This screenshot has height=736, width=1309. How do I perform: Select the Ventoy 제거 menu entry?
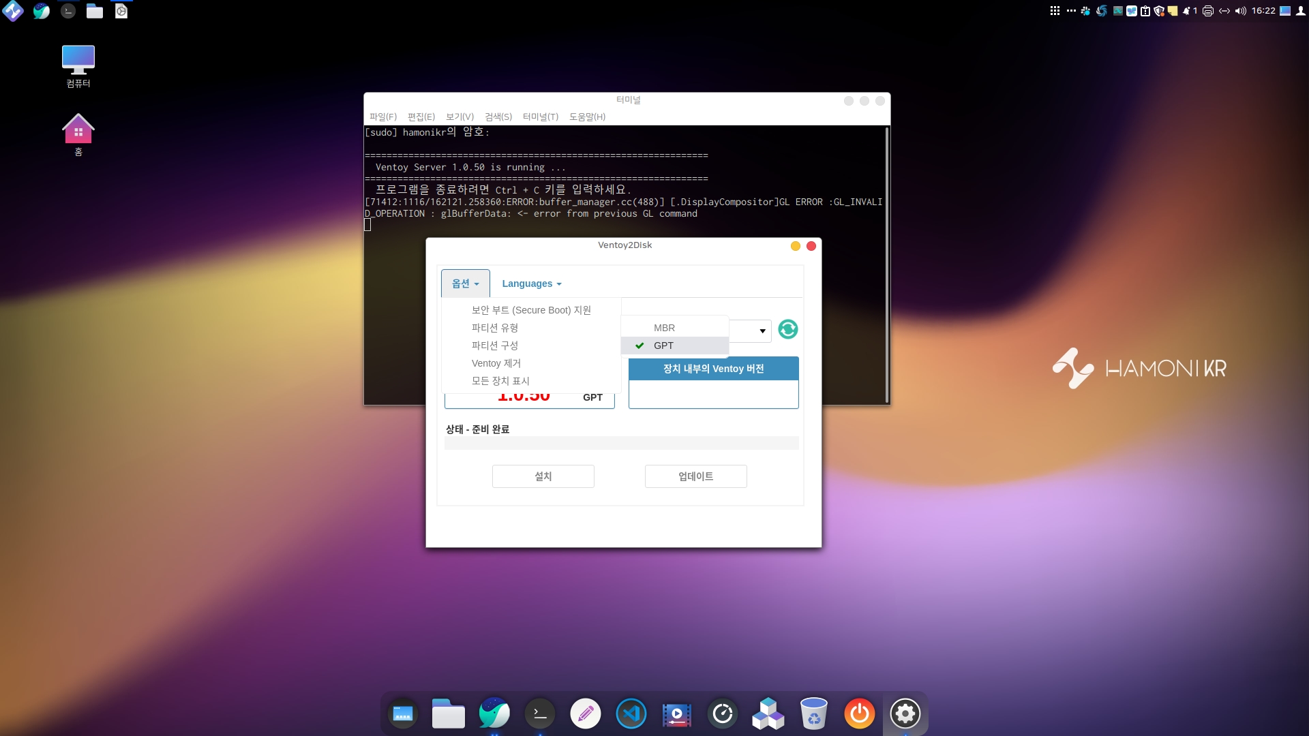click(496, 363)
